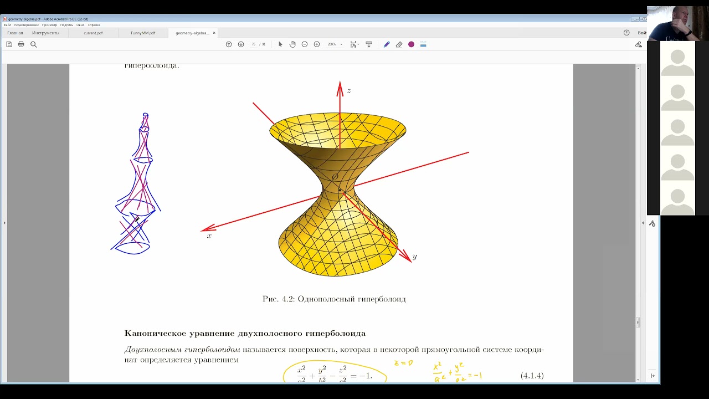Image resolution: width=709 pixels, height=399 pixels.
Task: Click the Save file icon
Action: [x=9, y=44]
